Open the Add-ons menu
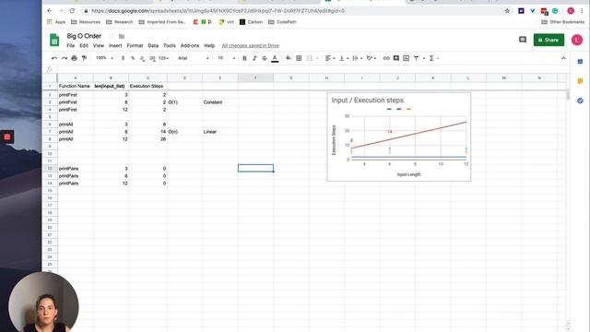 pos(190,45)
